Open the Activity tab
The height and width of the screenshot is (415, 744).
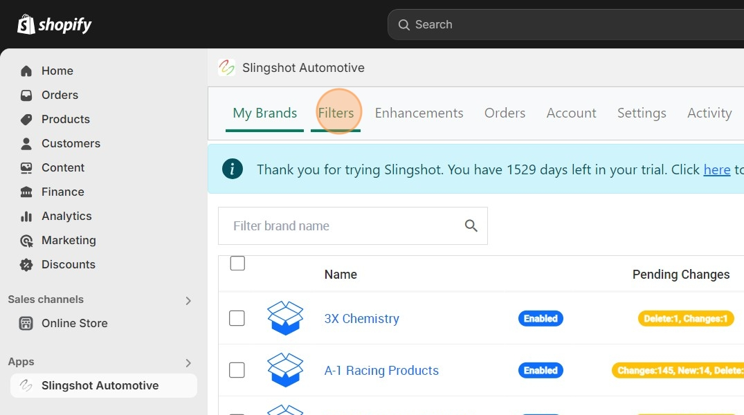[709, 113]
